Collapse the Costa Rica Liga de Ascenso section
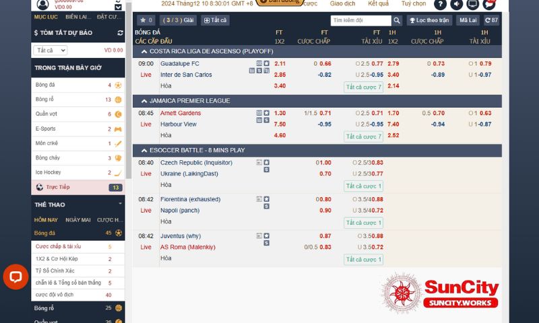Screen dimensions: 539x323 [144, 51]
